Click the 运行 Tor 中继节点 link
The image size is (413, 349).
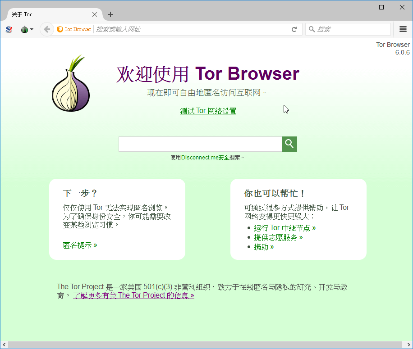[x=285, y=228]
